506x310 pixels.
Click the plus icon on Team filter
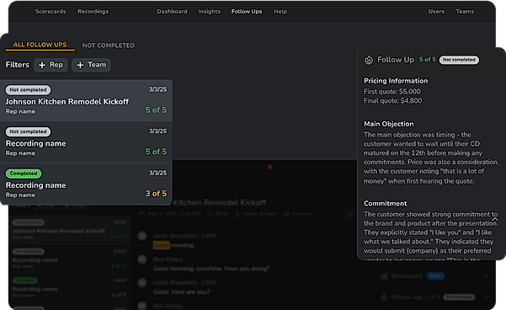80,65
